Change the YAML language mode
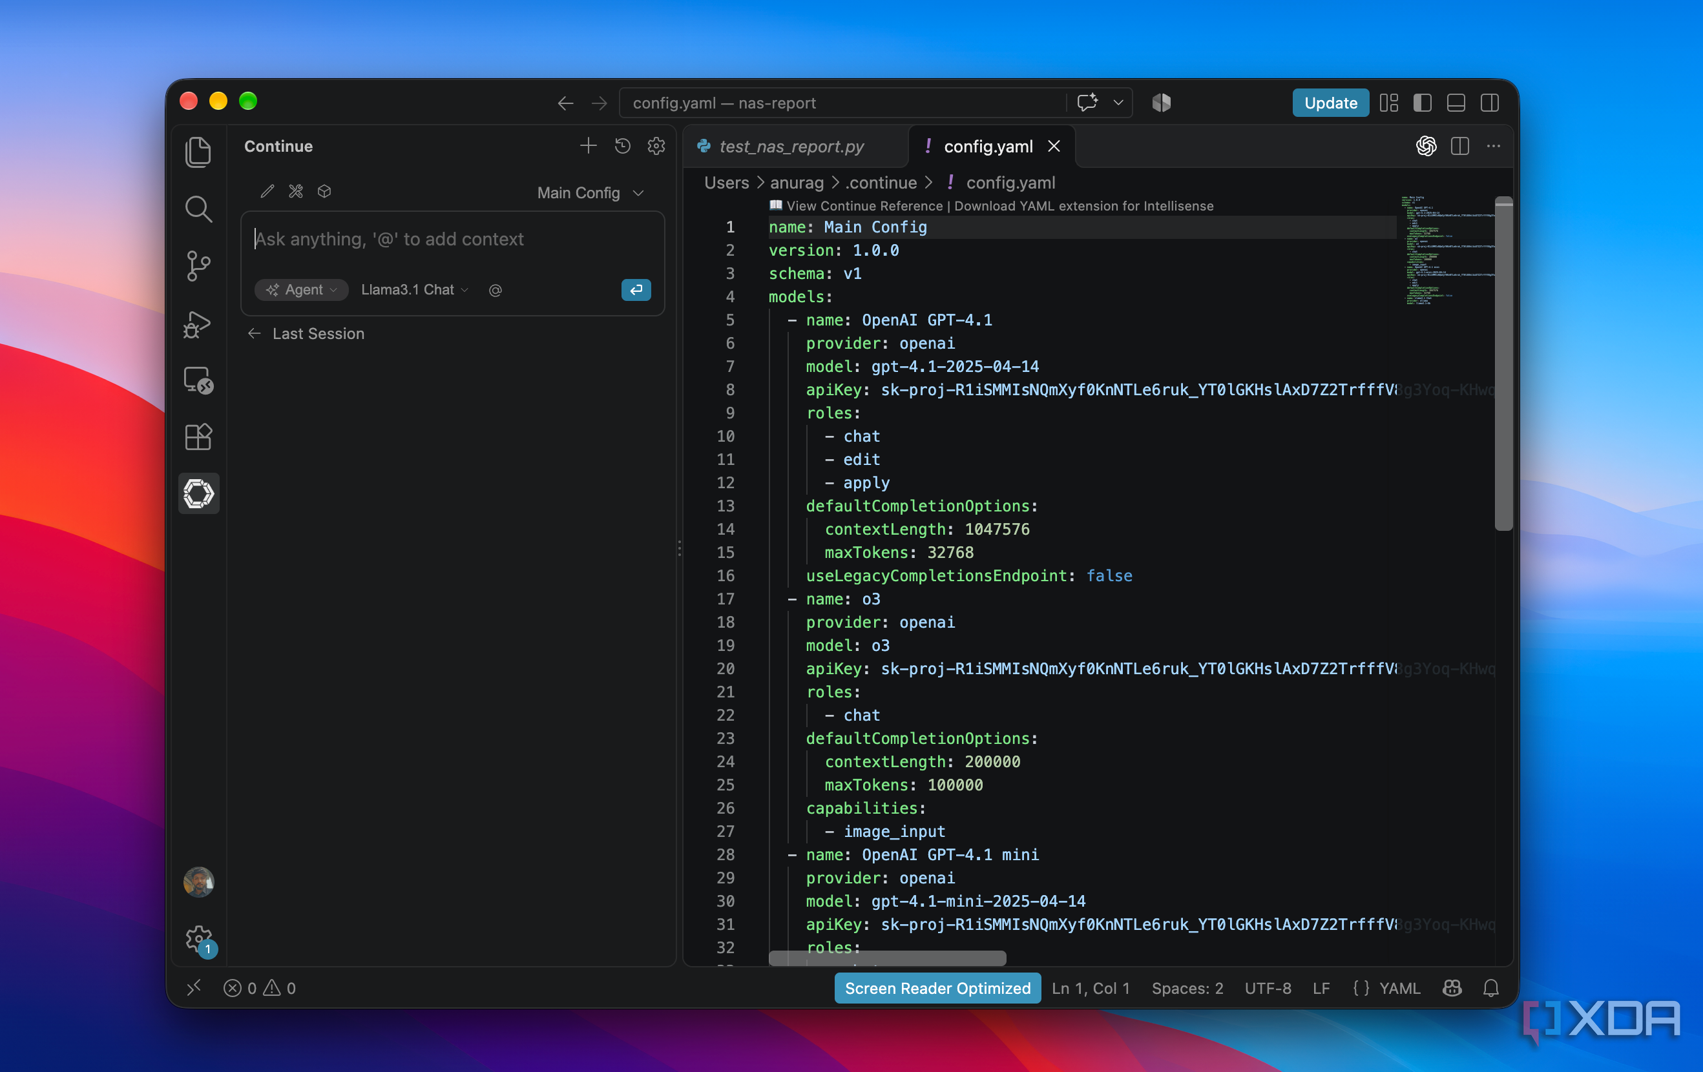The width and height of the screenshot is (1703, 1072). coord(1399,988)
